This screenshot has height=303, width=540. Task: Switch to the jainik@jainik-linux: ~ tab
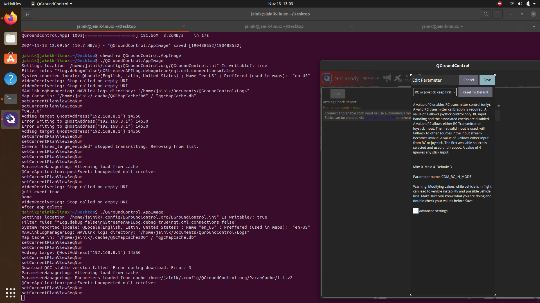click(442, 26)
